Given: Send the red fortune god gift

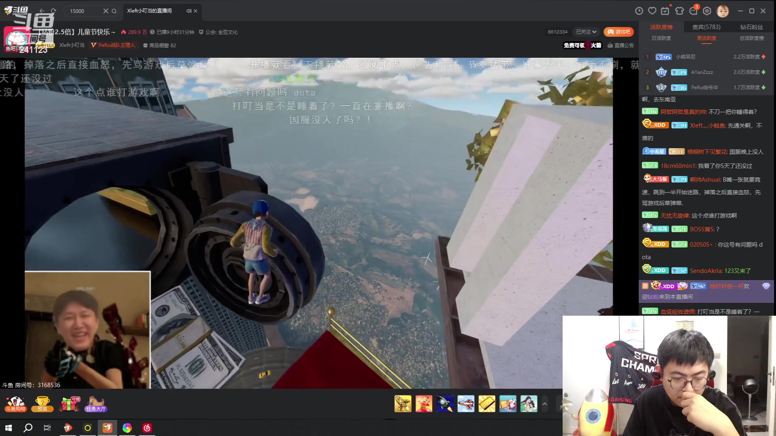Looking at the screenshot, I should point(424,404).
